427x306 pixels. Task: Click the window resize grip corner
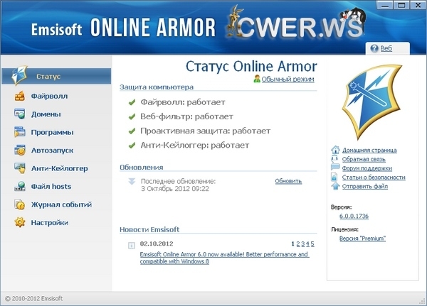(x=423, y=301)
